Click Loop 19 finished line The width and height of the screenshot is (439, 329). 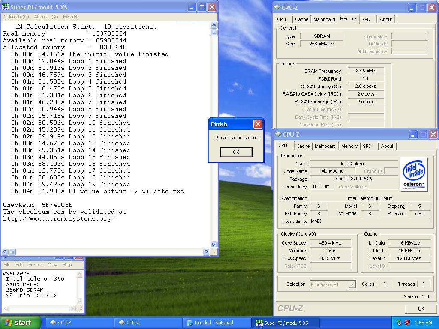click(x=71, y=184)
